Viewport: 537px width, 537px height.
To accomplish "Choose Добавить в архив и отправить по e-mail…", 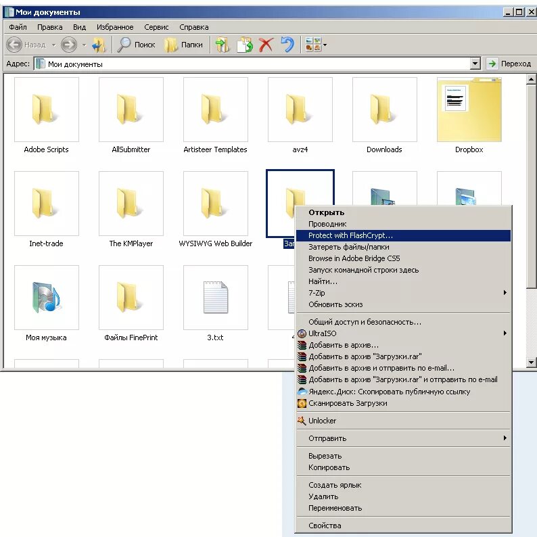I will [x=404, y=368].
